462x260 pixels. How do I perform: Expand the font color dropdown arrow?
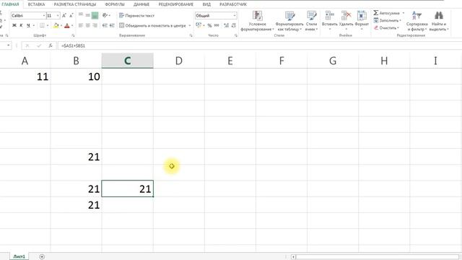tap(72, 26)
